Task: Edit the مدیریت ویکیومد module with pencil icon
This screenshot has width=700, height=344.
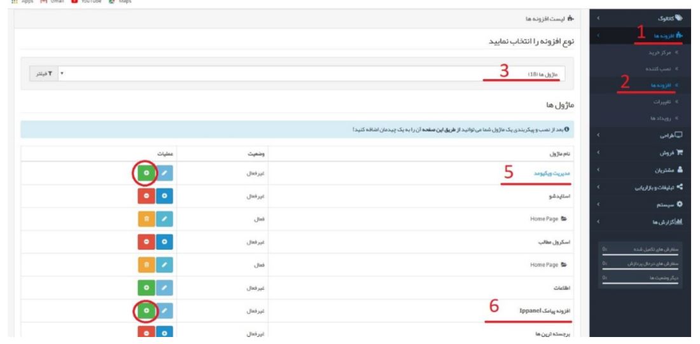Action: click(164, 173)
